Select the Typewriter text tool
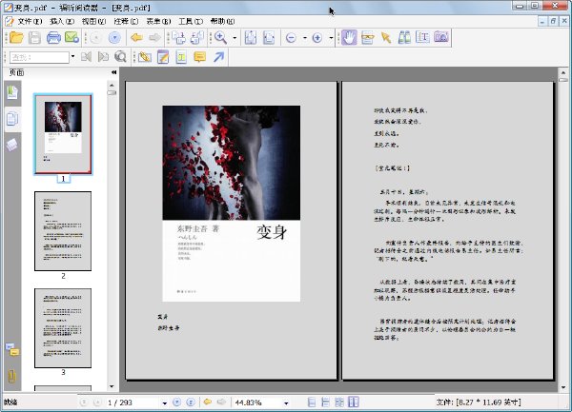This screenshot has width=572, height=412. point(422,37)
